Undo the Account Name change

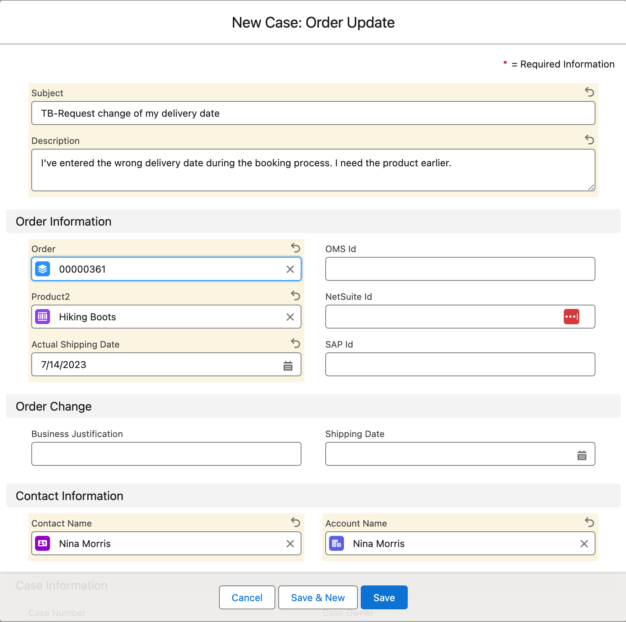click(x=589, y=522)
